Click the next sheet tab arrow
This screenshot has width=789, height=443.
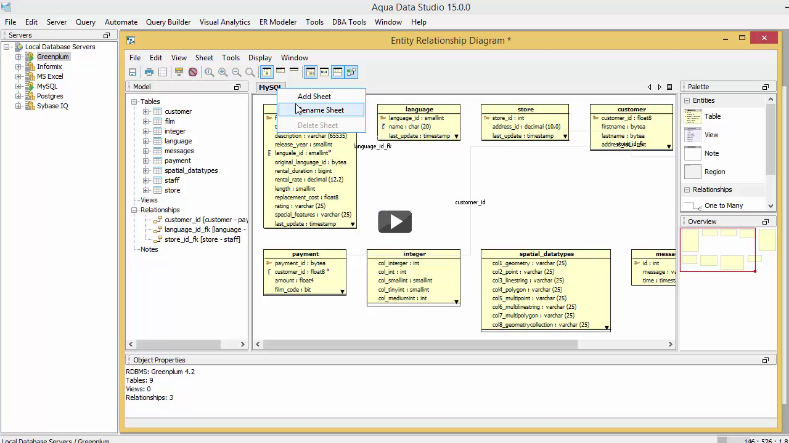click(660, 87)
